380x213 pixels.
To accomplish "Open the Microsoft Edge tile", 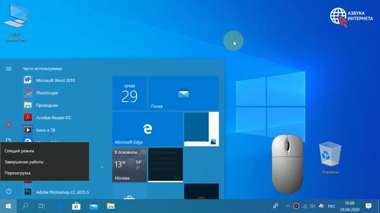I will pos(147,129).
